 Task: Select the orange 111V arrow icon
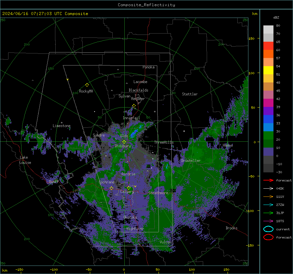coord(268,196)
